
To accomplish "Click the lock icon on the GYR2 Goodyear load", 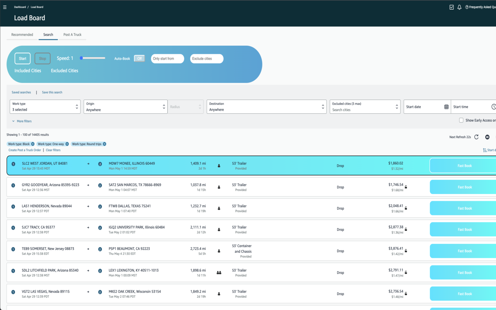I will 406,187.
